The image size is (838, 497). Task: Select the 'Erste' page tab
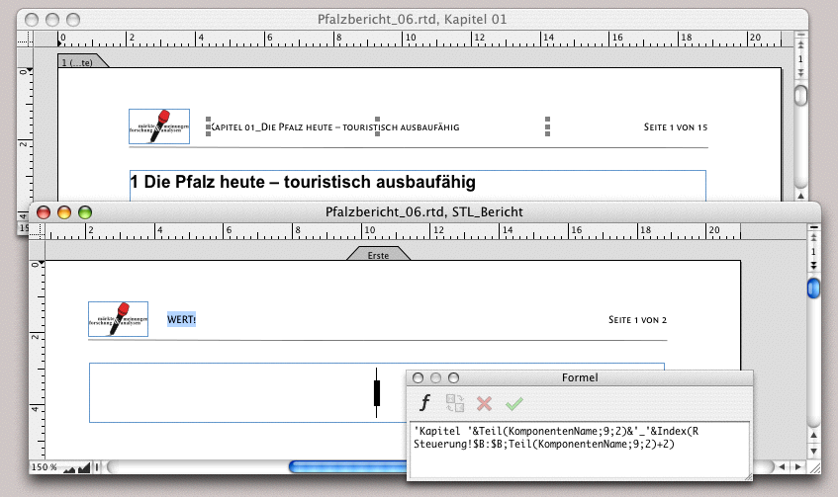coord(378,255)
